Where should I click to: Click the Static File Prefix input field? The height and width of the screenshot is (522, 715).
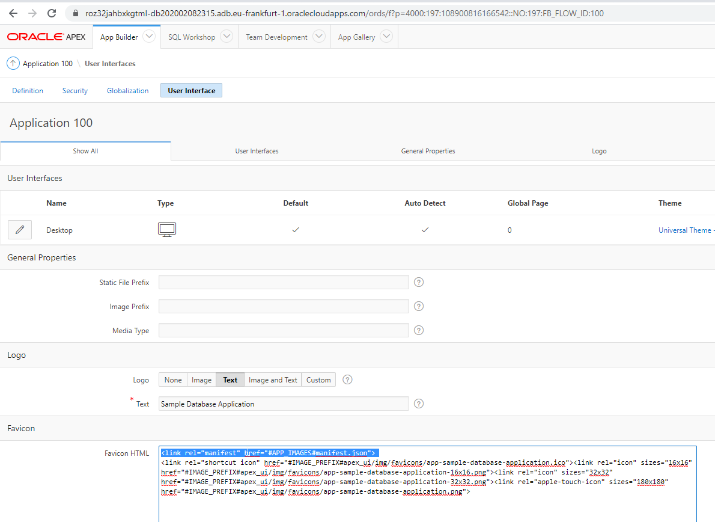[x=284, y=282]
